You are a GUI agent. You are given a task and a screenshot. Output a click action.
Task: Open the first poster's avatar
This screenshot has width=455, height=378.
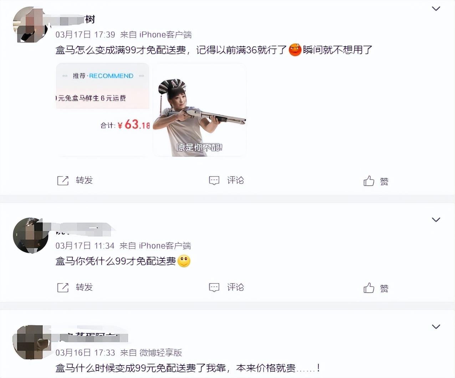coord(30,24)
